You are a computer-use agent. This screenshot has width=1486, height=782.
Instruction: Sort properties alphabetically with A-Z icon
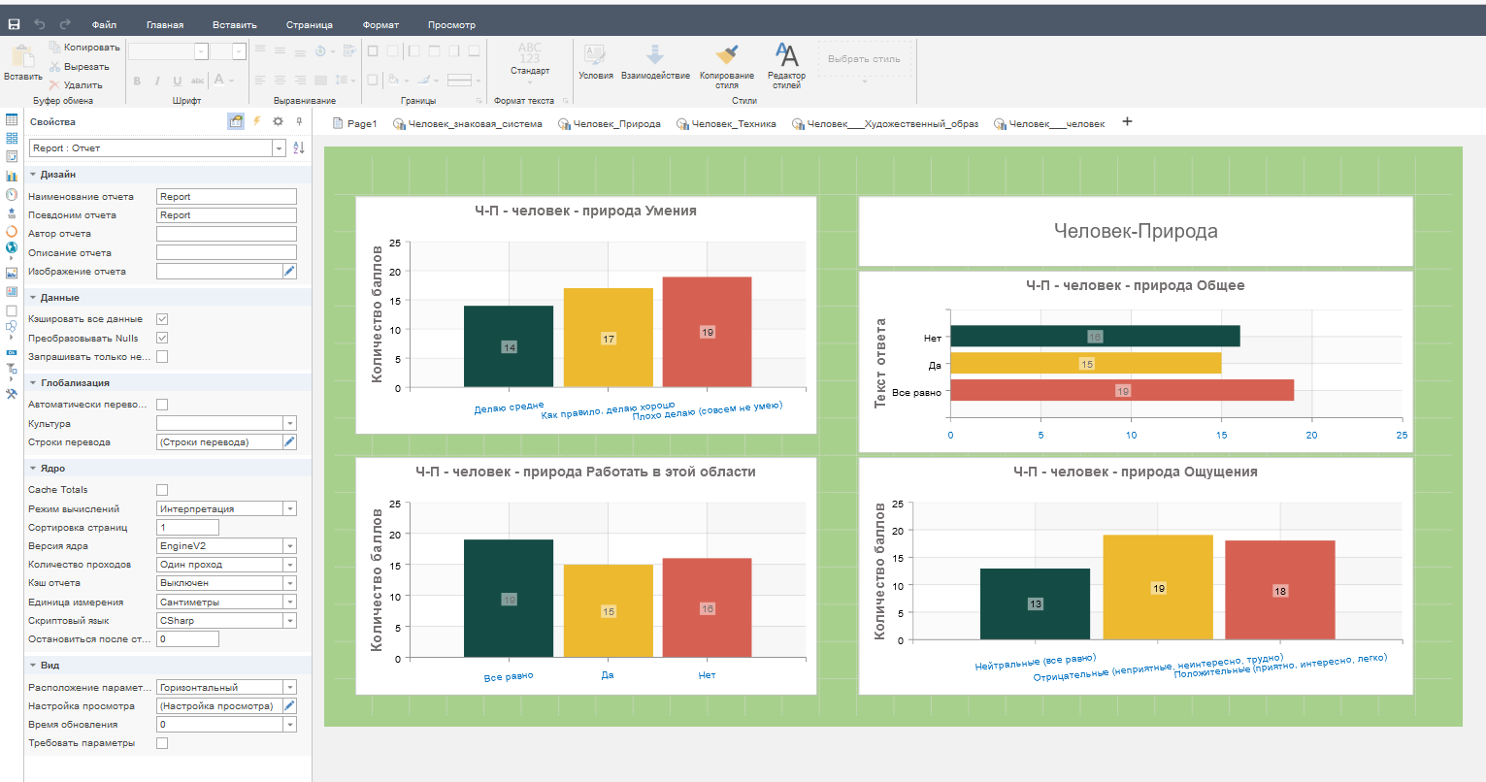tap(299, 148)
